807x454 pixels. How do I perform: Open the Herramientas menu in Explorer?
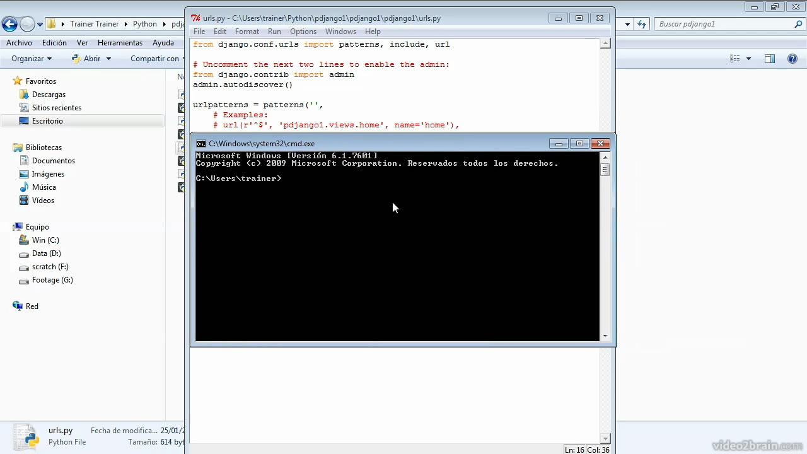[x=120, y=43]
